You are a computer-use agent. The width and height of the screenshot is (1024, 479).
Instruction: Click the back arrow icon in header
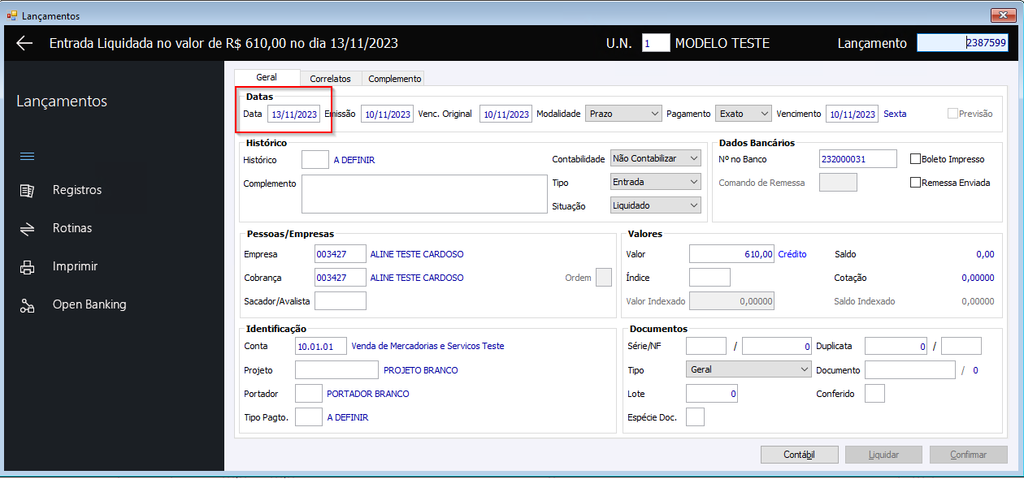click(x=25, y=44)
